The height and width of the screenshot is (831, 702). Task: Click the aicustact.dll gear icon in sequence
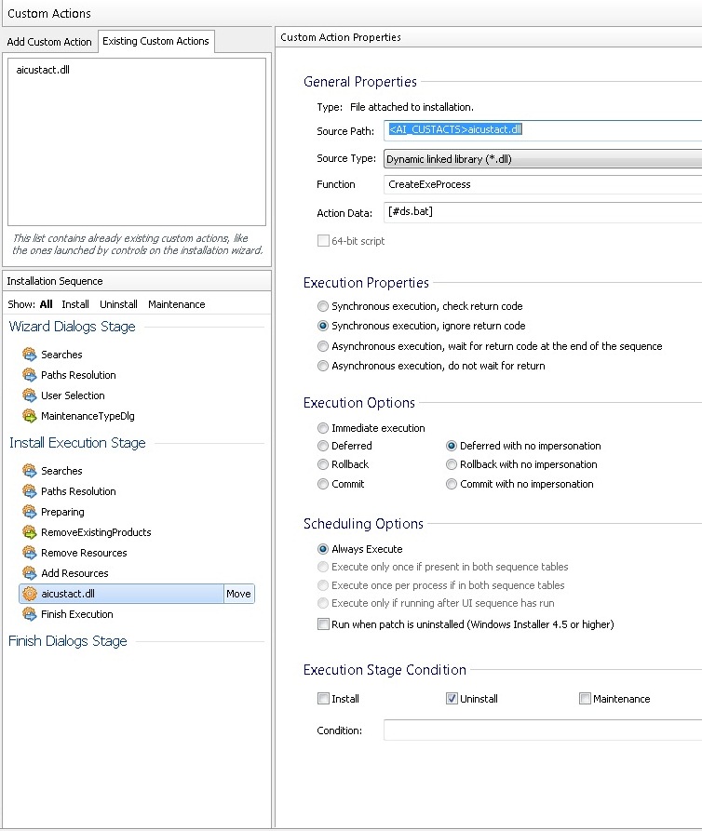click(x=29, y=594)
